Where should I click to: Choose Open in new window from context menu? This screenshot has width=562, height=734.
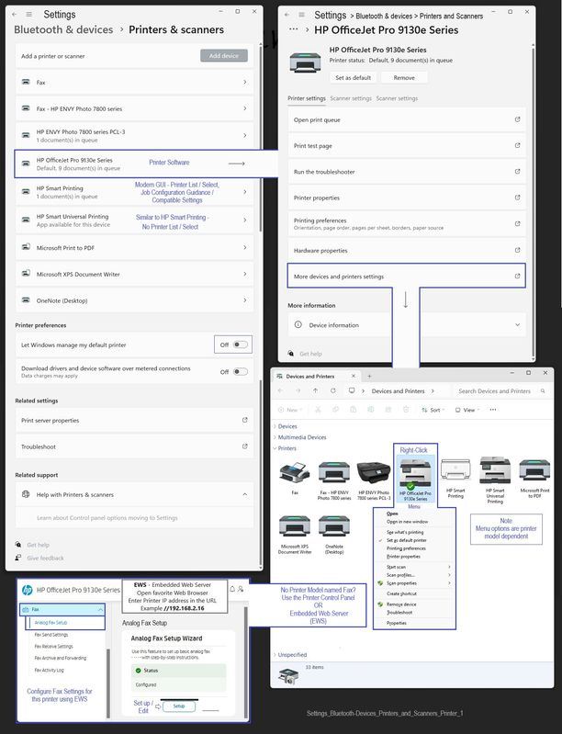pyautogui.click(x=407, y=522)
